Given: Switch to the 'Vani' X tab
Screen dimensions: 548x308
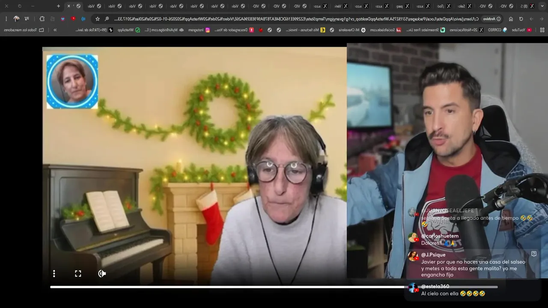Looking at the screenshot, I should pos(341,6).
